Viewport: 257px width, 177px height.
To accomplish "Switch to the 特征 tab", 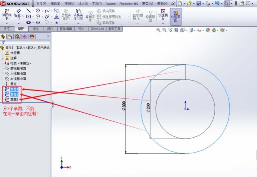I will [x=7, y=29].
